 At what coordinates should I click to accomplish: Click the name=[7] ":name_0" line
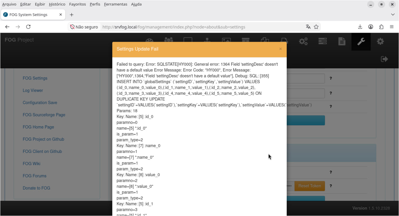tap(135, 157)
